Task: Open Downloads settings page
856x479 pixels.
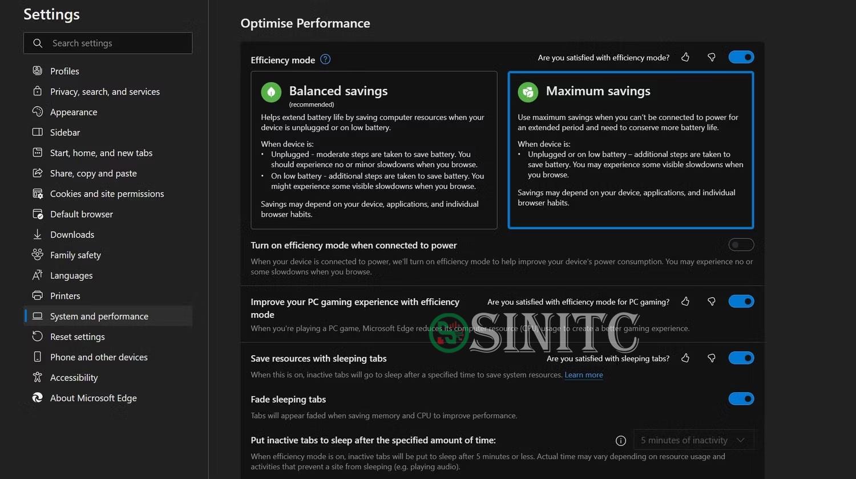Action: click(108, 234)
